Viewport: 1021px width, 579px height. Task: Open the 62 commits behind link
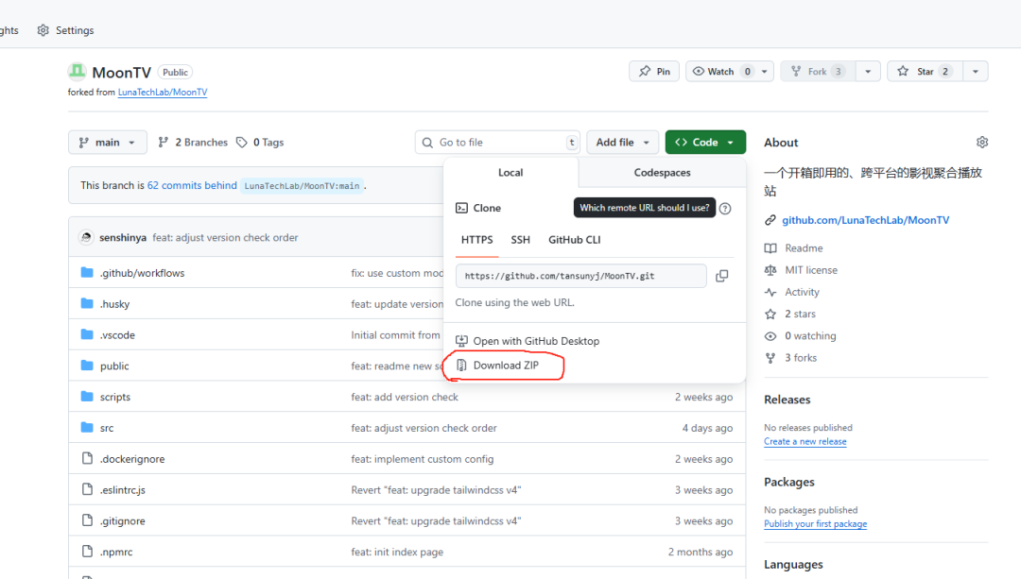[x=192, y=186]
